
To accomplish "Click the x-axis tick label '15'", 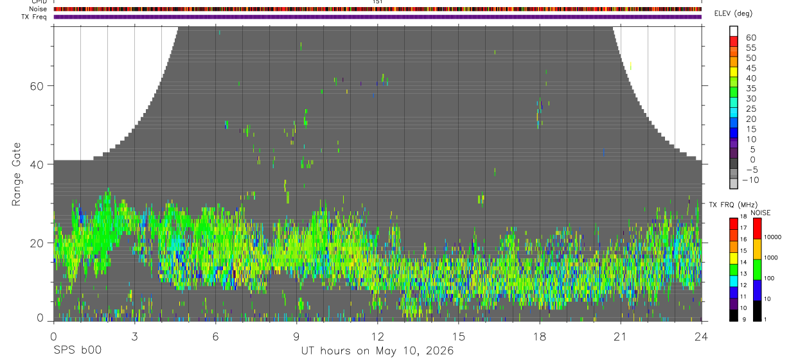I will pyautogui.click(x=459, y=336).
